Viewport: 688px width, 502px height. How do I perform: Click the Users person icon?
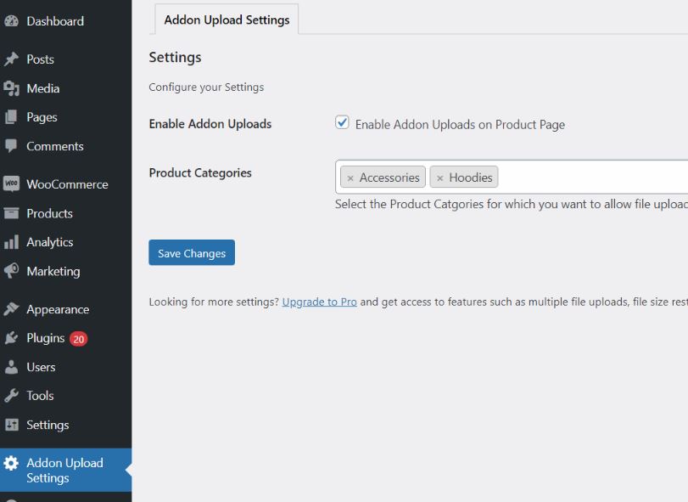pos(11,367)
